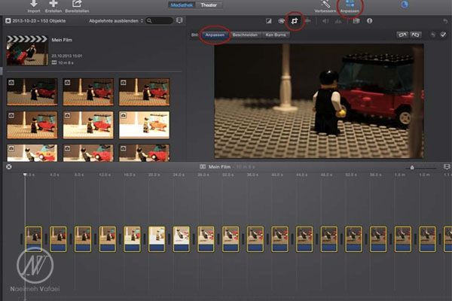
Task: Open Abgelehnte ausblenden filter dropdown
Action: (x=116, y=21)
